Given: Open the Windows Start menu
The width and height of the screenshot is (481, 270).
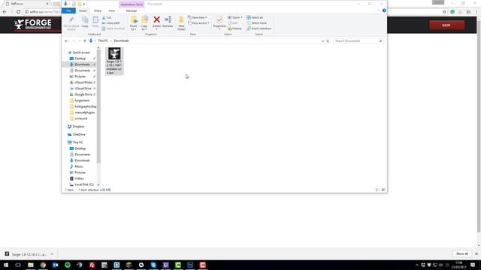Looking at the screenshot, I should 6,265.
